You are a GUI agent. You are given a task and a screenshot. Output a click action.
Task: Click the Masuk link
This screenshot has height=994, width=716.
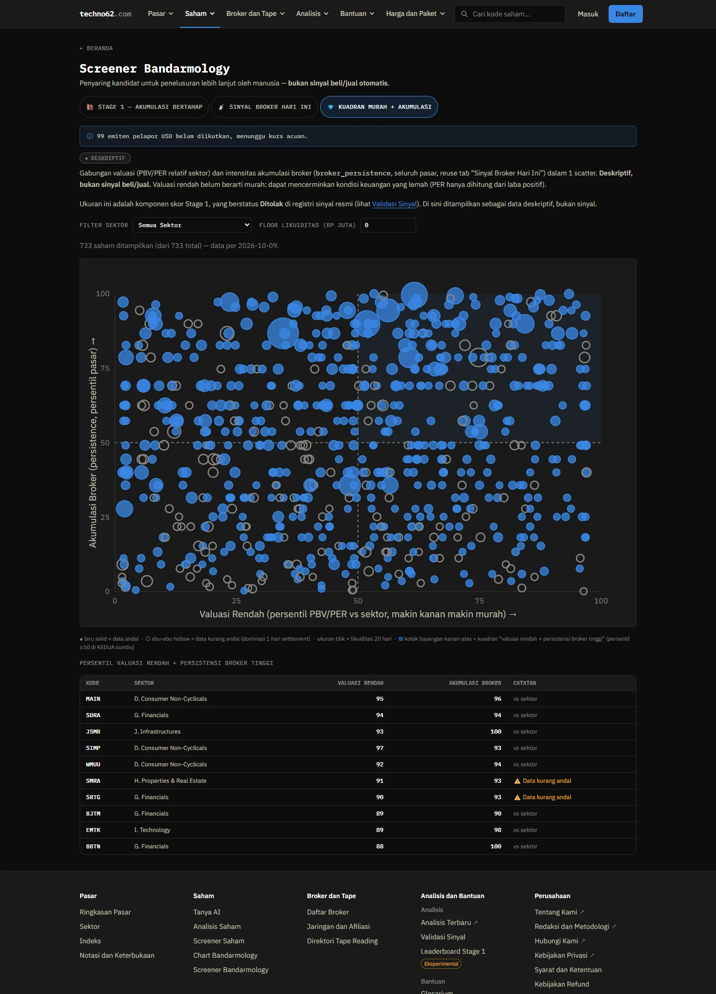coord(588,14)
